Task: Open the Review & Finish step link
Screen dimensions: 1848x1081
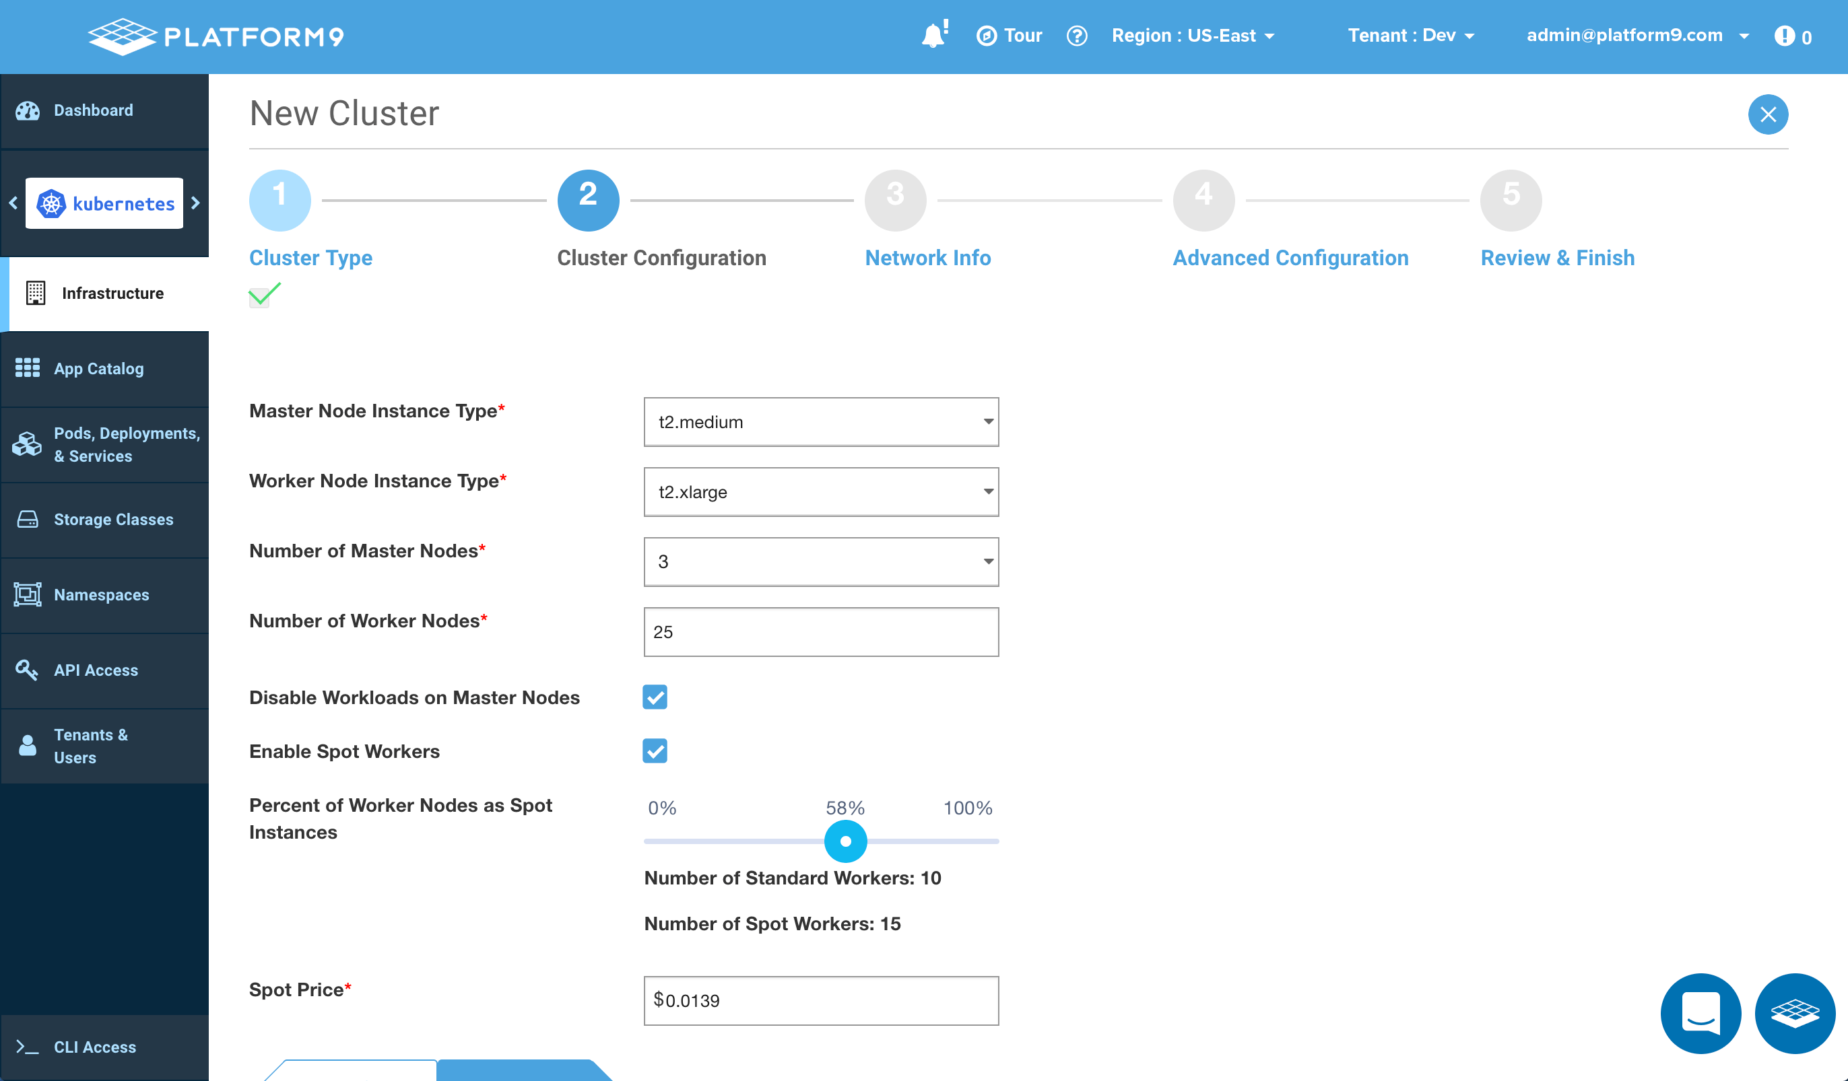Action: [1558, 258]
